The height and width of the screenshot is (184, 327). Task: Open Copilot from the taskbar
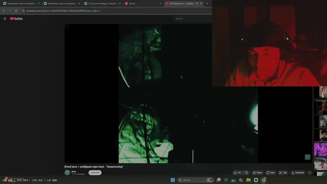[241, 180]
